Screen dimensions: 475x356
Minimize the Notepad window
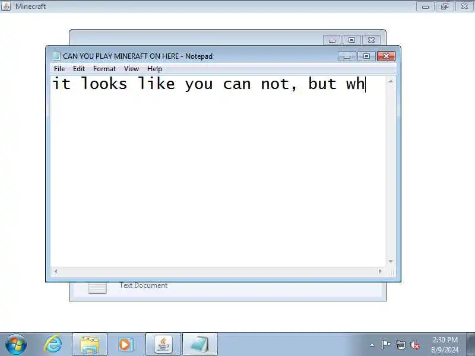347,56
